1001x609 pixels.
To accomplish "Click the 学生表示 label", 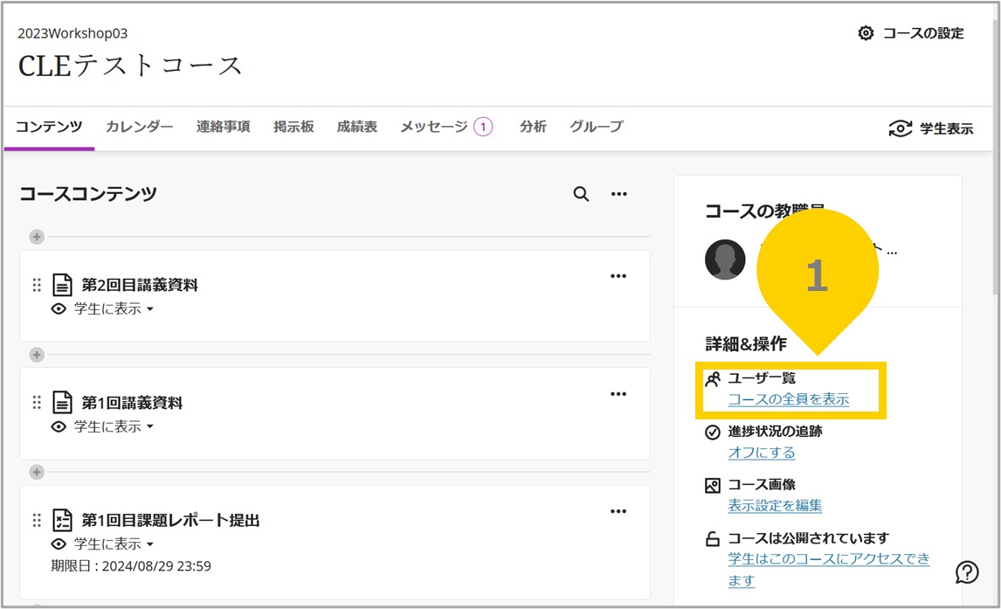I will pos(946,129).
